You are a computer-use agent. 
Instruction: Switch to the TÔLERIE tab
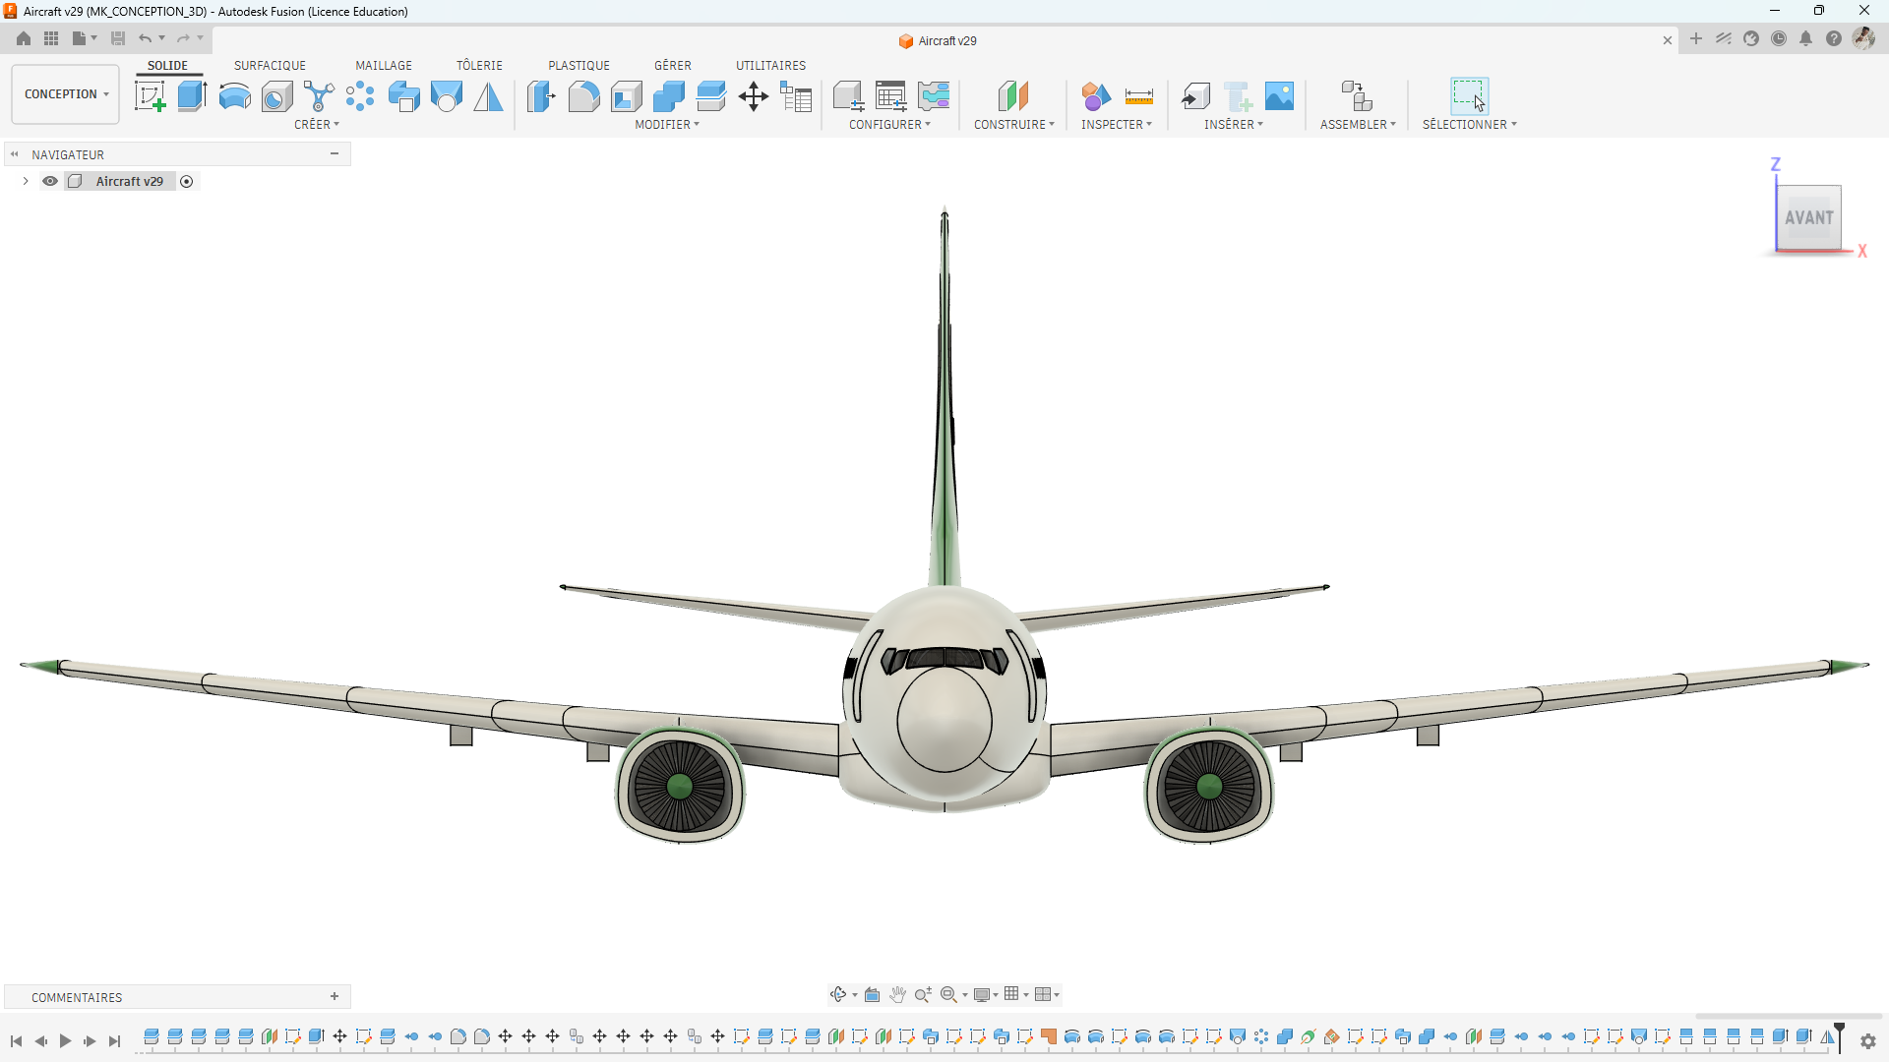[479, 66]
